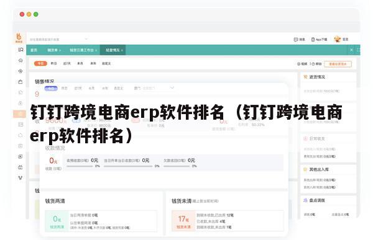
Task: Open the magnifier-over-list sidebar icon
Action: coord(21,50)
